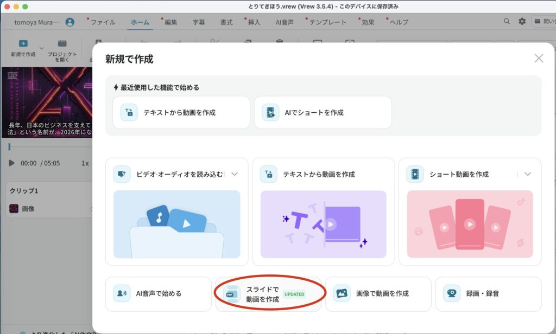Click recent テキストから動画を作成 shortcut
This screenshot has height=334, width=556.
pos(181,113)
